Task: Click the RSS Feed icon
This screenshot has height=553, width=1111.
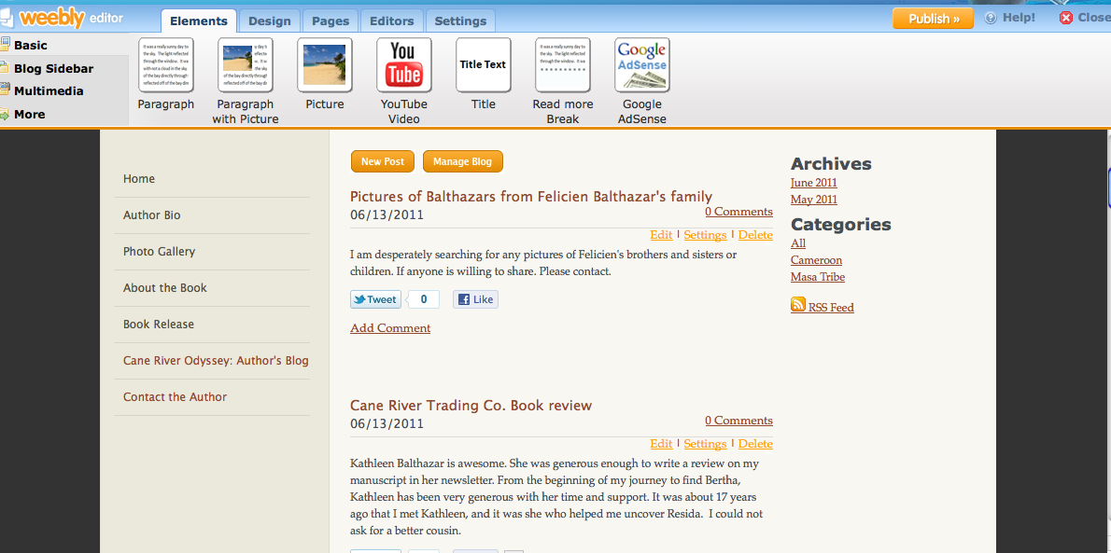Action: click(x=798, y=305)
